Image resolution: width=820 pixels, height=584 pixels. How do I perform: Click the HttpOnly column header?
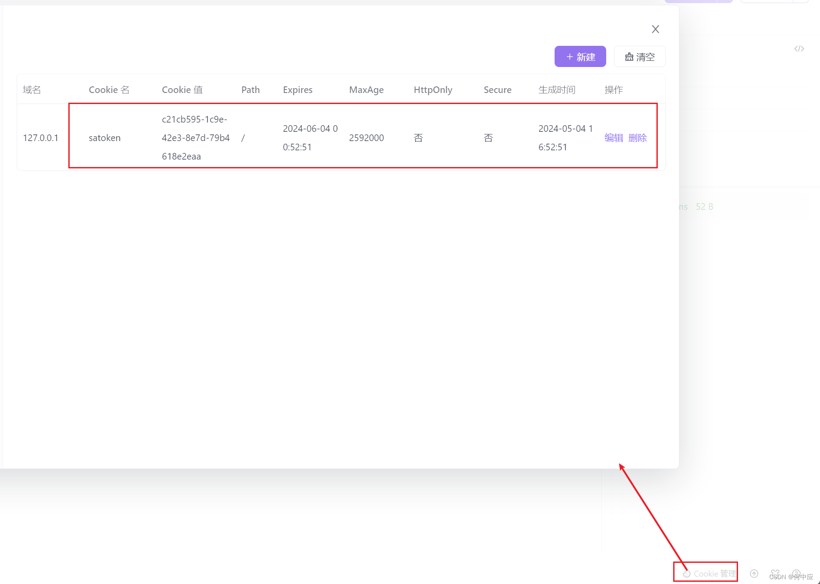(433, 89)
